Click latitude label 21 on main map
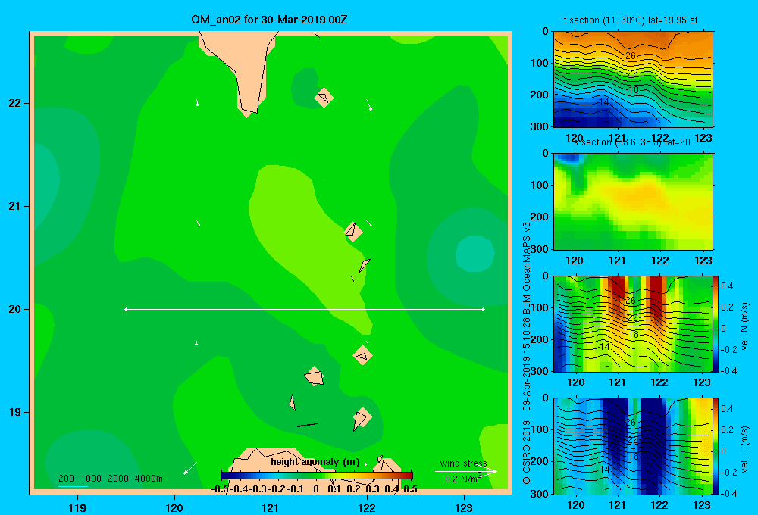758x515 pixels. tap(14, 206)
